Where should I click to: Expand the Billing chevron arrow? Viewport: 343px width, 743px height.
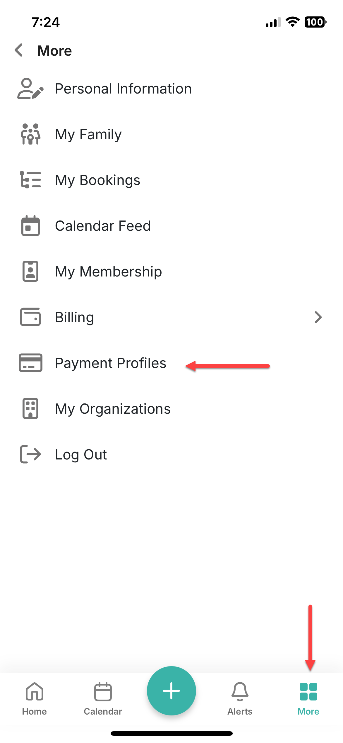[x=318, y=317]
